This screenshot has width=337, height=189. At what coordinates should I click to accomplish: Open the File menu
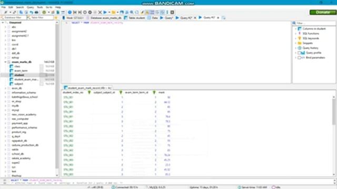click(4, 7)
